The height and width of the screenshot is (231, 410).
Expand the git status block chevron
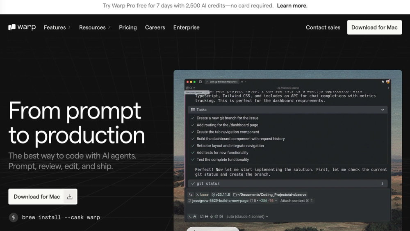pyautogui.click(x=382, y=184)
